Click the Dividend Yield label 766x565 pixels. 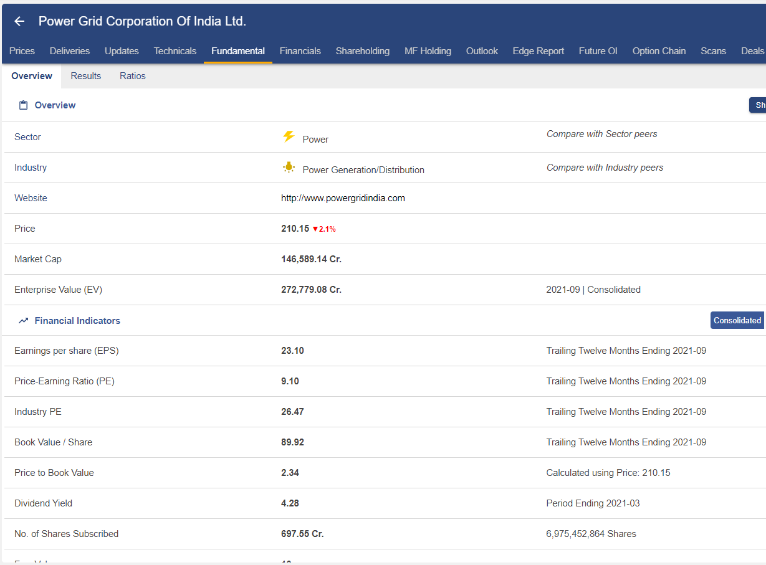coord(43,503)
